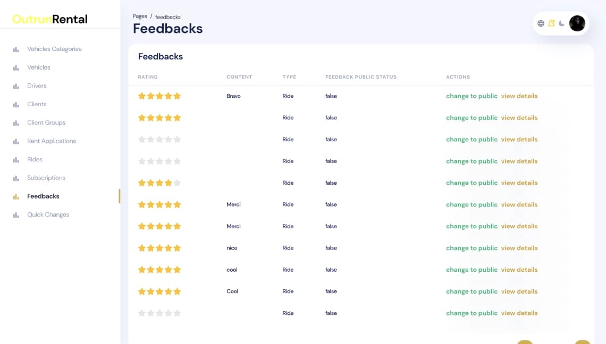Open the user avatar menu
Viewport: 606px width, 344px height.
577,23
